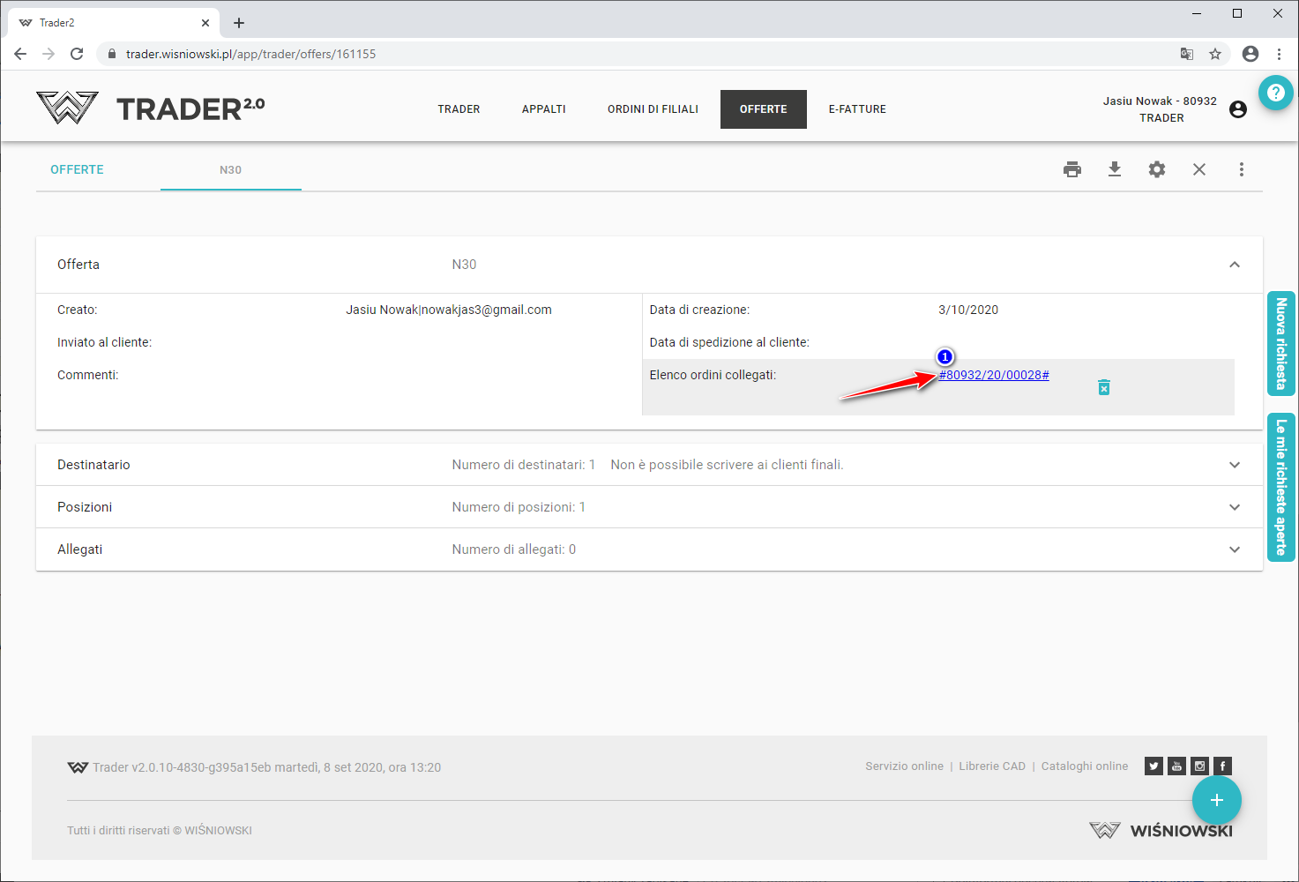Expand the Posizioni section
The width and height of the screenshot is (1299, 882).
(x=1235, y=507)
